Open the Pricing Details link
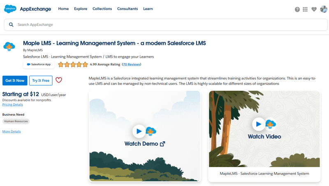Viewport: 329px width, 186px height. click(x=13, y=105)
